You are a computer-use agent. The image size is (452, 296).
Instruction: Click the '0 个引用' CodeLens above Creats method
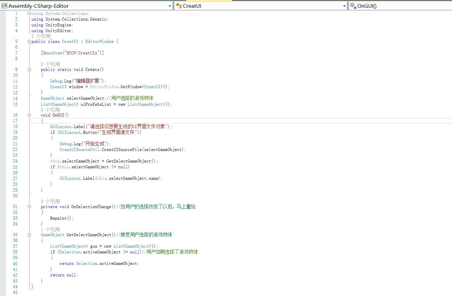(50, 64)
